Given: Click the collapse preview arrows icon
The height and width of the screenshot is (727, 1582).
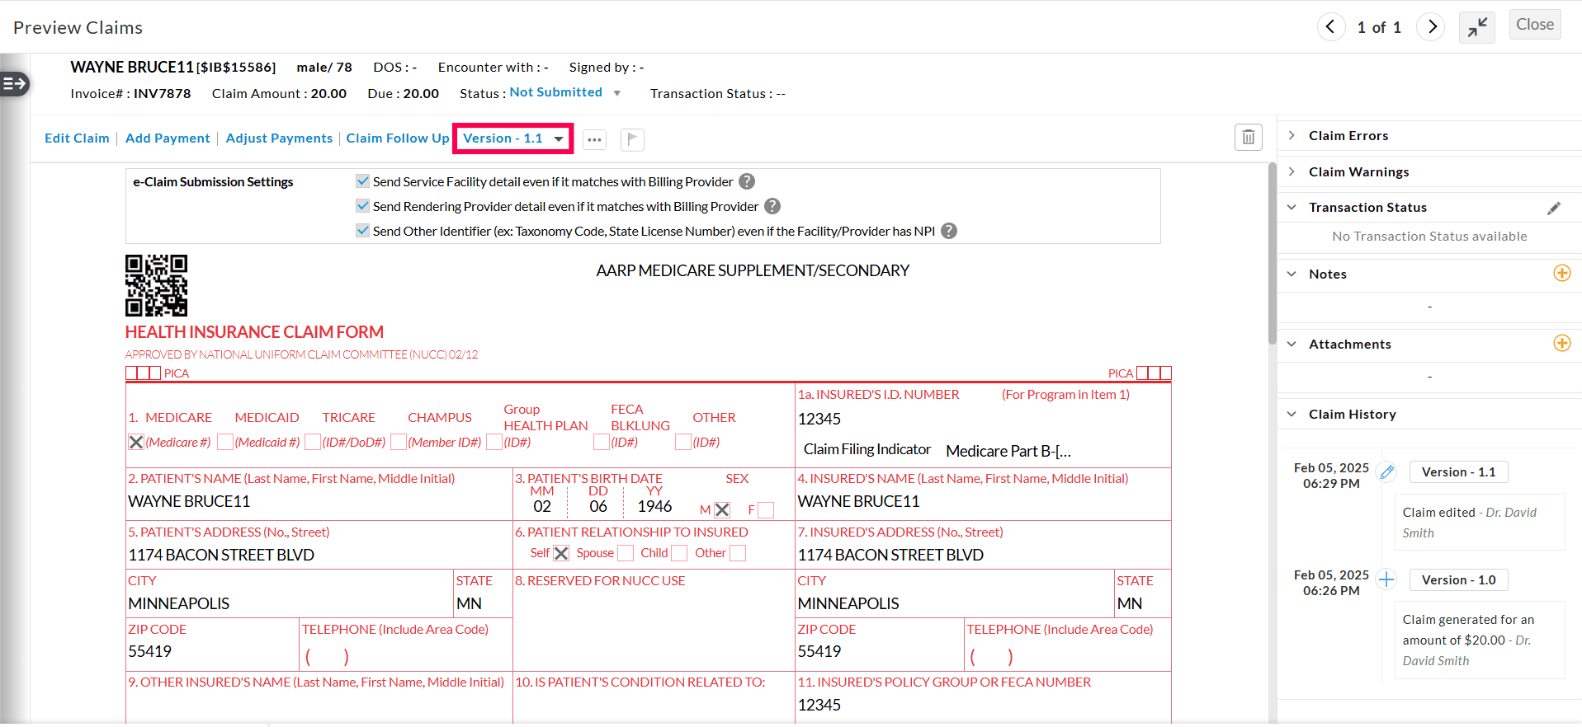Looking at the screenshot, I should coord(1476,27).
